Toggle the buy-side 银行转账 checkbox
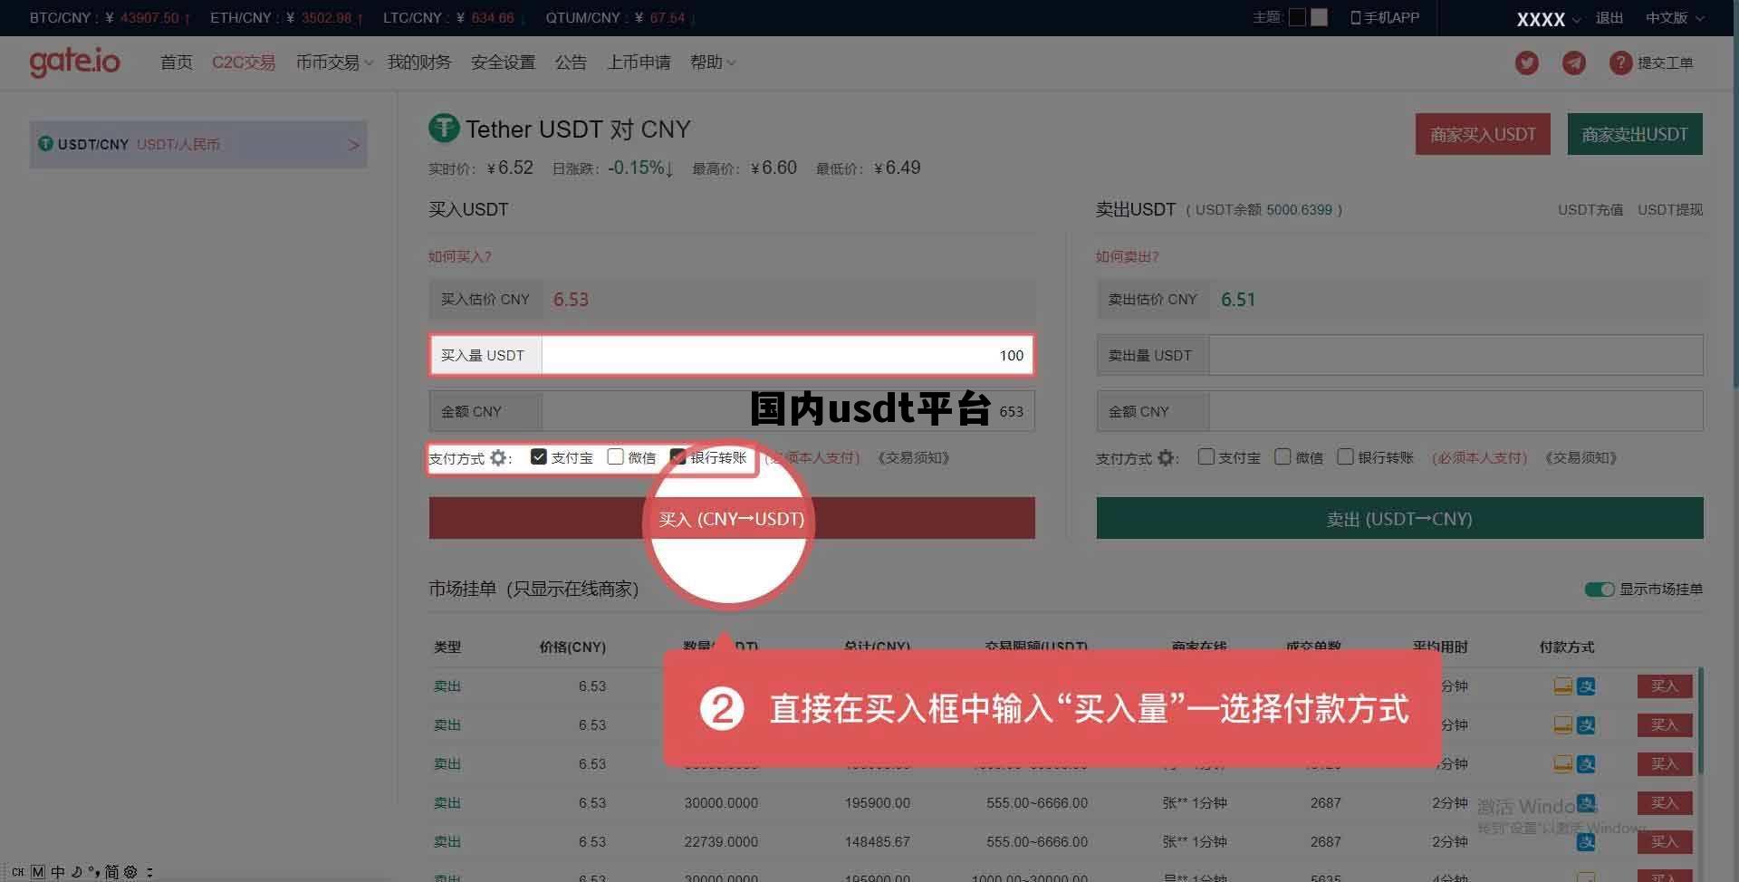The height and width of the screenshot is (882, 1739). click(x=677, y=456)
